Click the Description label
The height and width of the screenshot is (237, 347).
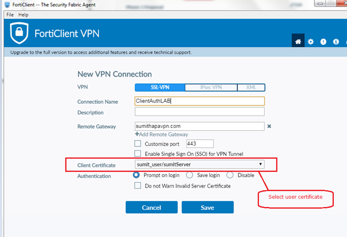(90, 113)
